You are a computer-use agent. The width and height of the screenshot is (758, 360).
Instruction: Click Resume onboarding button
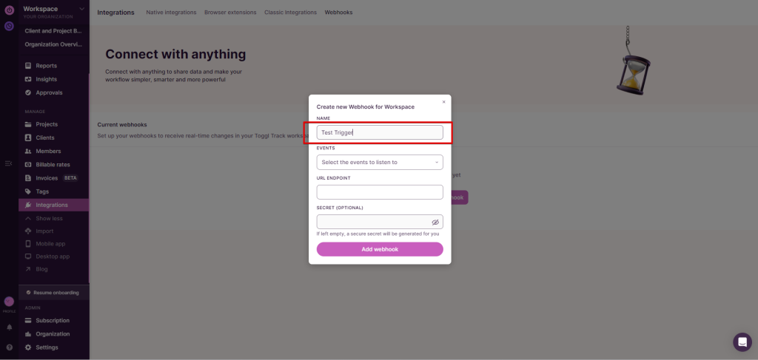(x=56, y=293)
